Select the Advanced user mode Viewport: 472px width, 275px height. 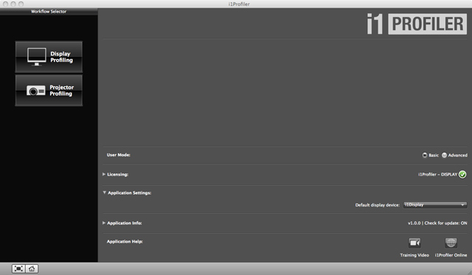point(444,156)
